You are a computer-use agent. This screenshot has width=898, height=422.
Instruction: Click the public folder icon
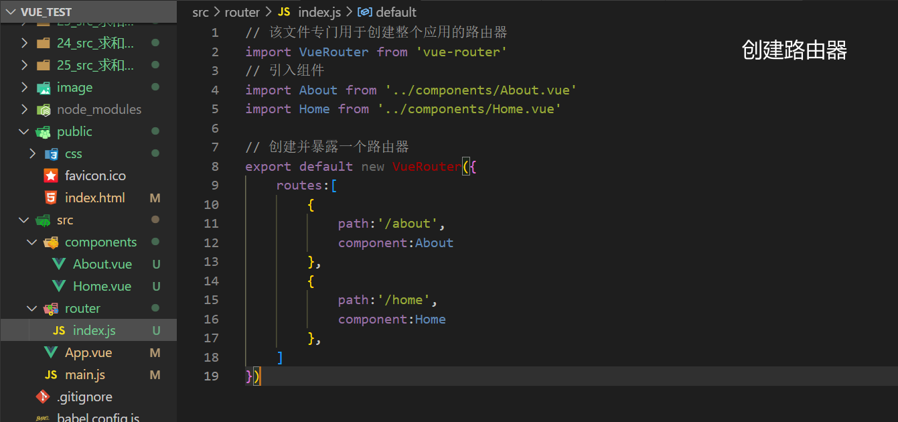[44, 132]
